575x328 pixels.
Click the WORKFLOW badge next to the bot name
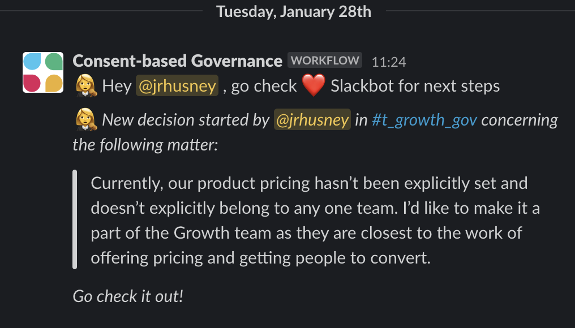click(324, 61)
